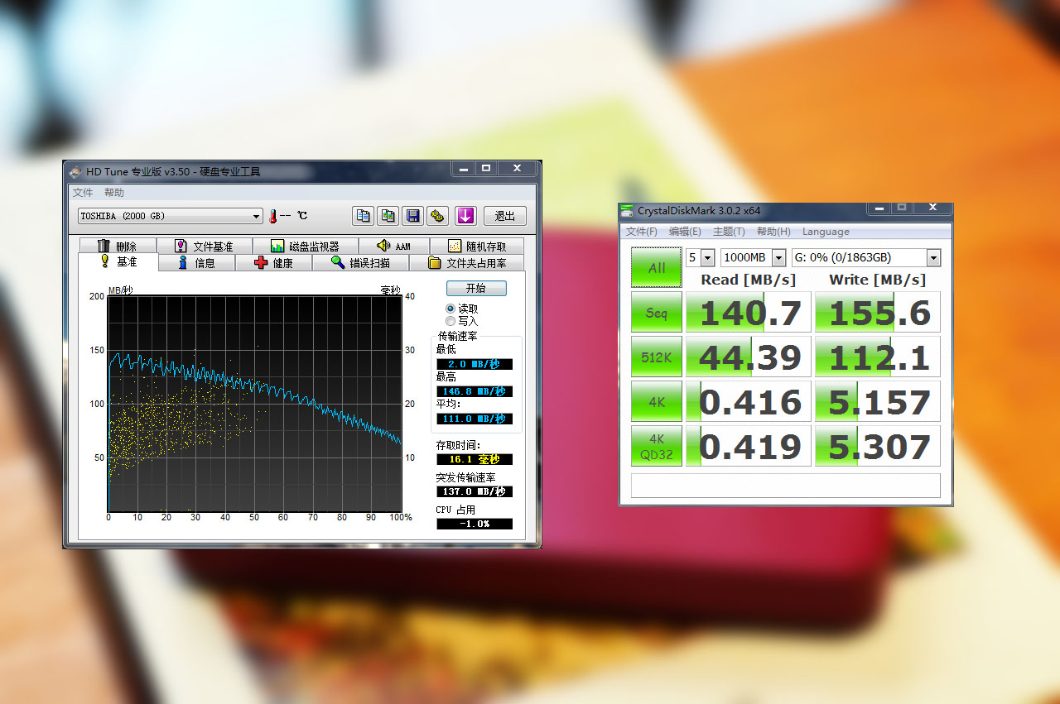The width and height of the screenshot is (1060, 704).
Task: Click the 4K test button
Action: coord(657,402)
